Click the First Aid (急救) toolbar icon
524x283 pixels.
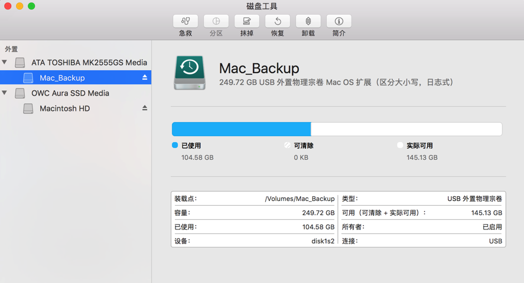coord(185,21)
